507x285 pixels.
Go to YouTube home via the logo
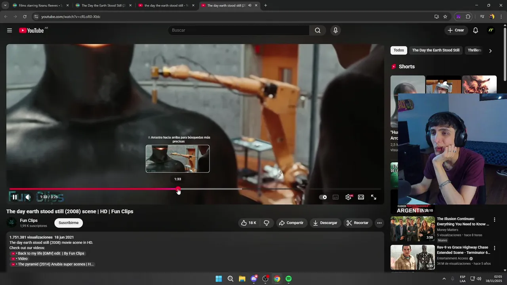point(31,30)
